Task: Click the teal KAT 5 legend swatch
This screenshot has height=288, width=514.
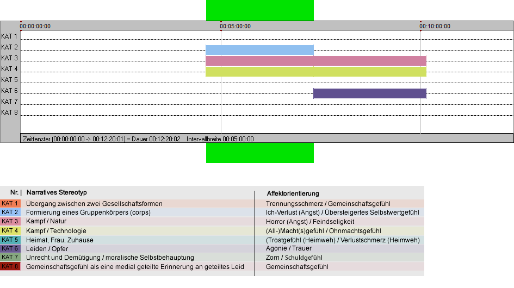Action: pos(10,240)
